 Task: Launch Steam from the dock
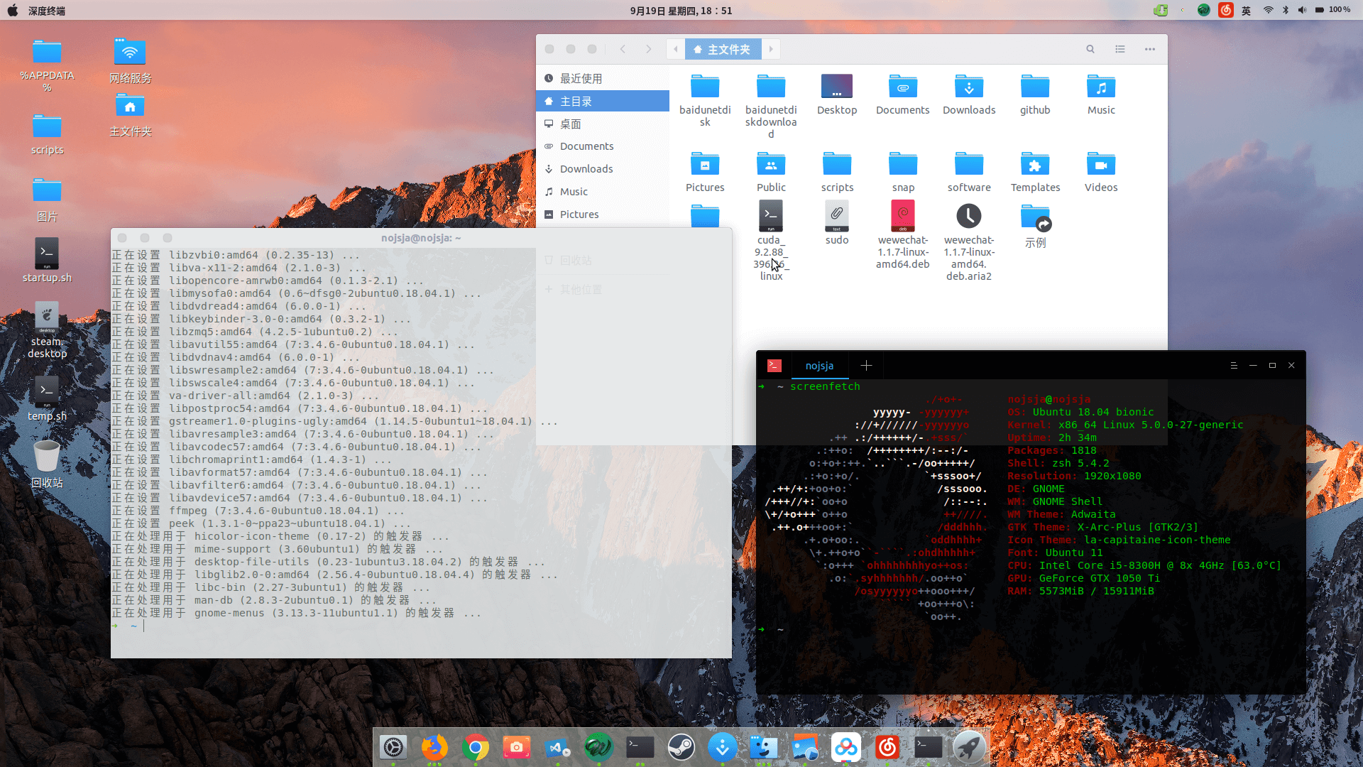pyautogui.click(x=681, y=747)
